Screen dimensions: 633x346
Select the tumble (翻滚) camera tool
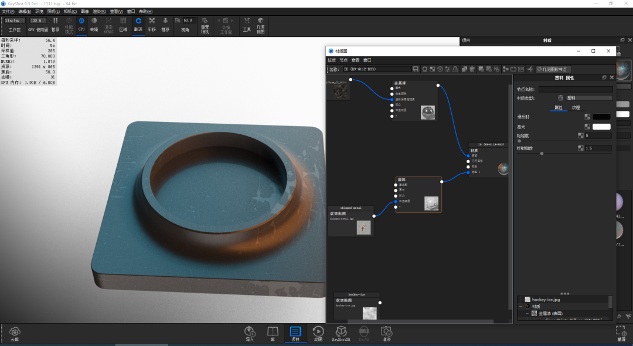coord(138,25)
